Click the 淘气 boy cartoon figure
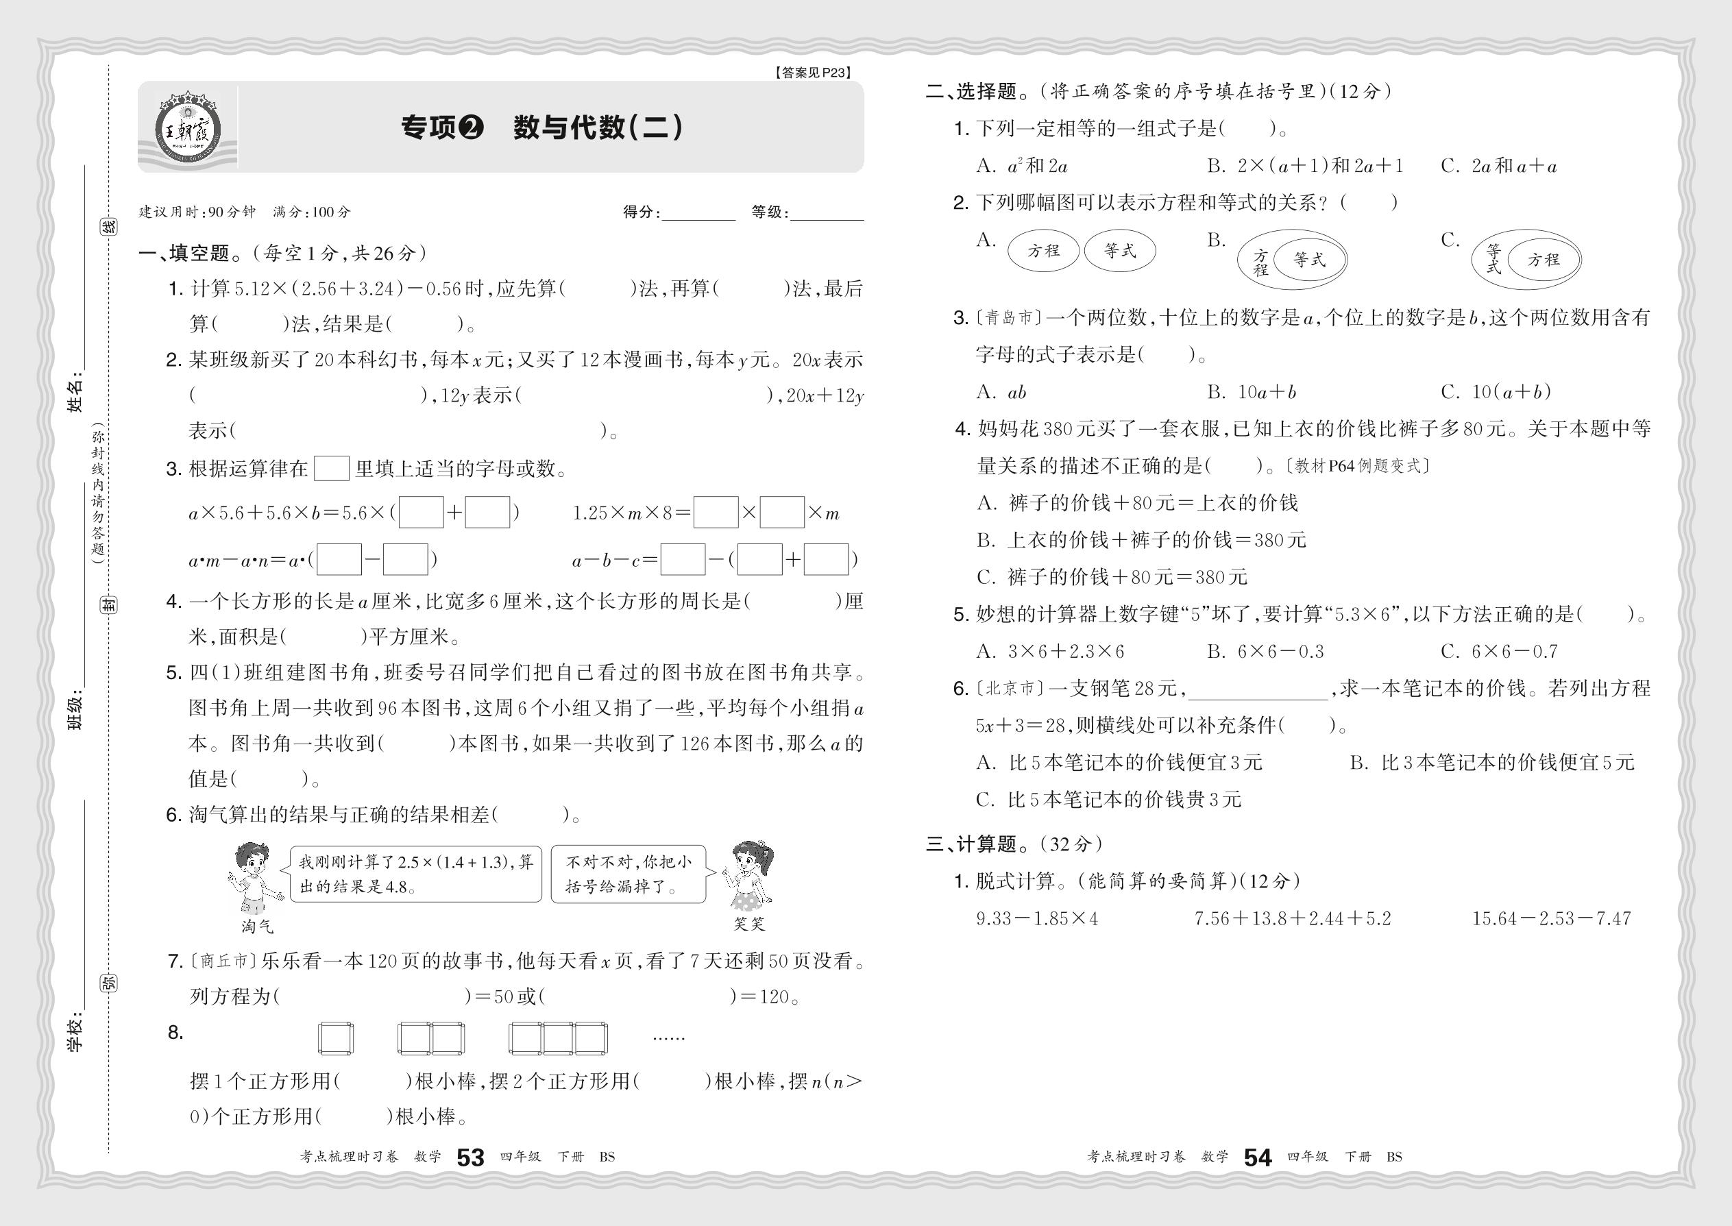1732x1226 pixels. click(x=254, y=879)
